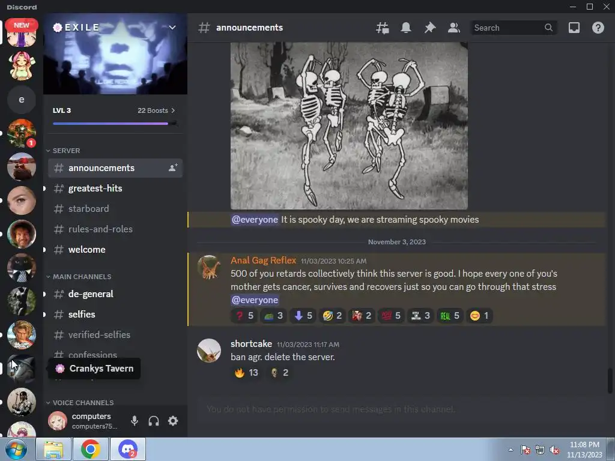Viewport: 615px width, 461px height.
Task: Click shortcake's avatar
Action: 208,351
